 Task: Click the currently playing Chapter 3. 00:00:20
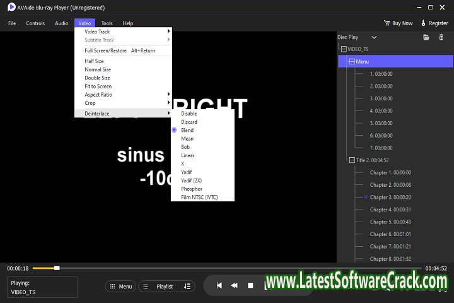point(390,197)
